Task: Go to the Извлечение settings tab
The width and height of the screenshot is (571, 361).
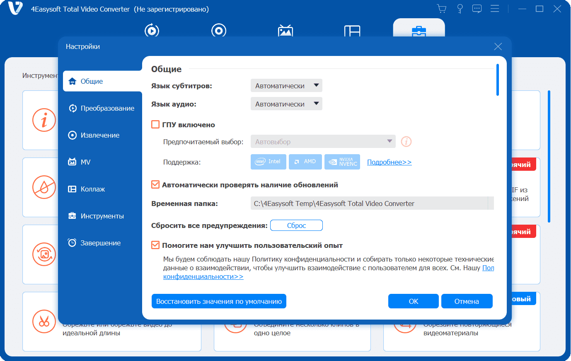Action: [102, 135]
